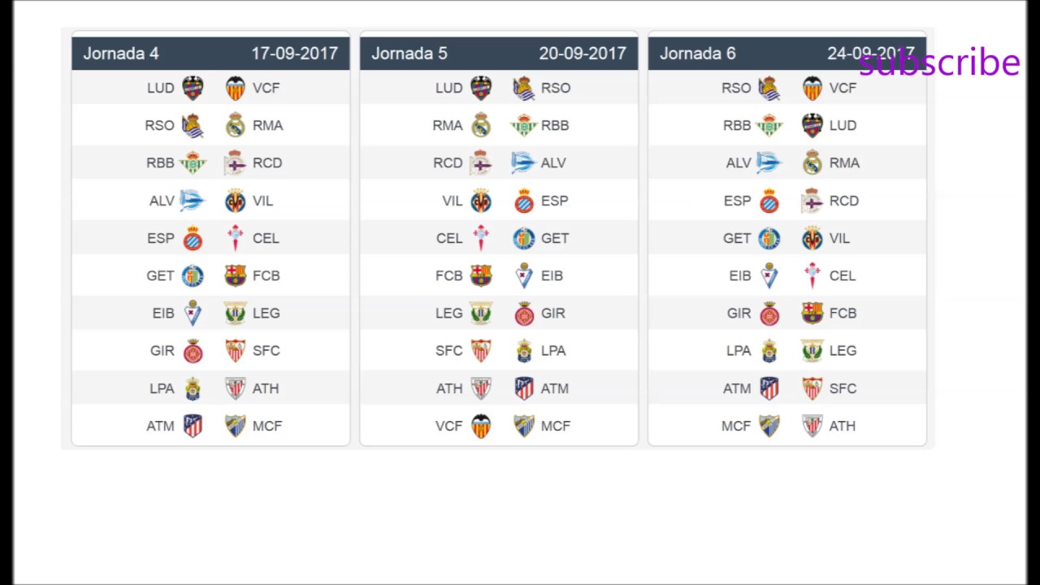Click the EIB team label in Jornada 6
The width and height of the screenshot is (1040, 585).
click(739, 275)
